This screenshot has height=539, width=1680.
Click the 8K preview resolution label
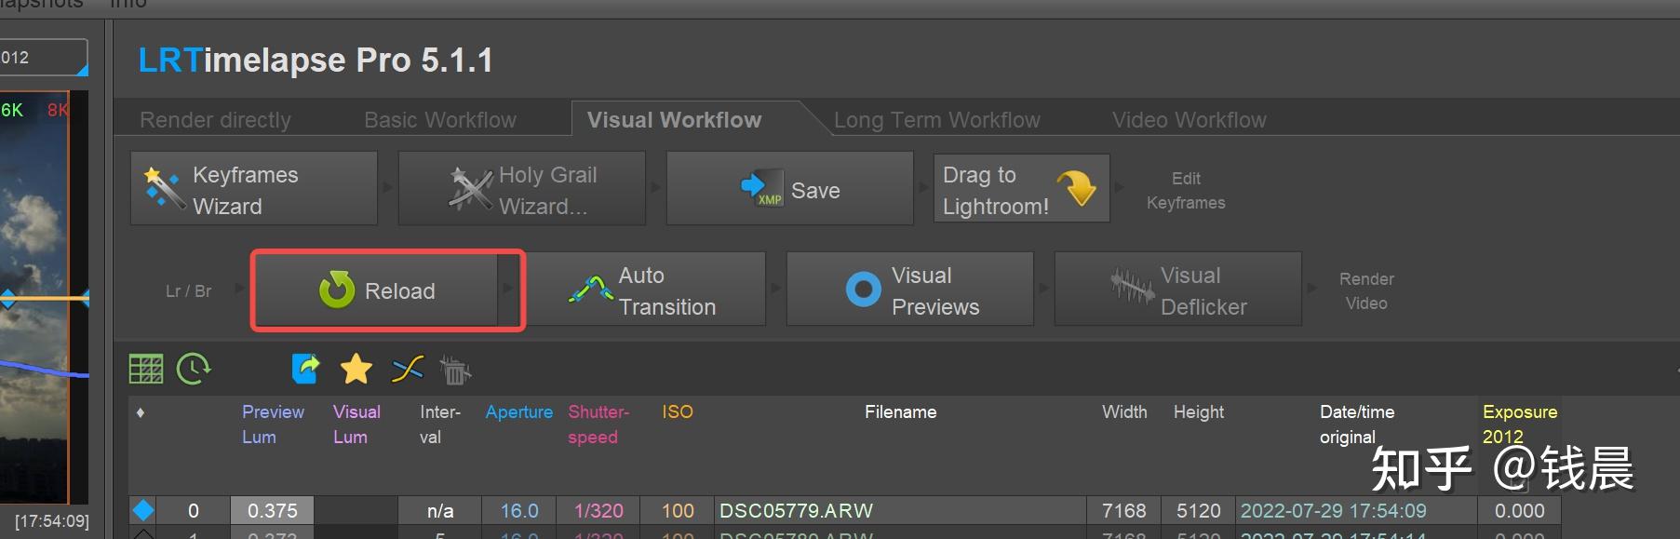tap(58, 110)
